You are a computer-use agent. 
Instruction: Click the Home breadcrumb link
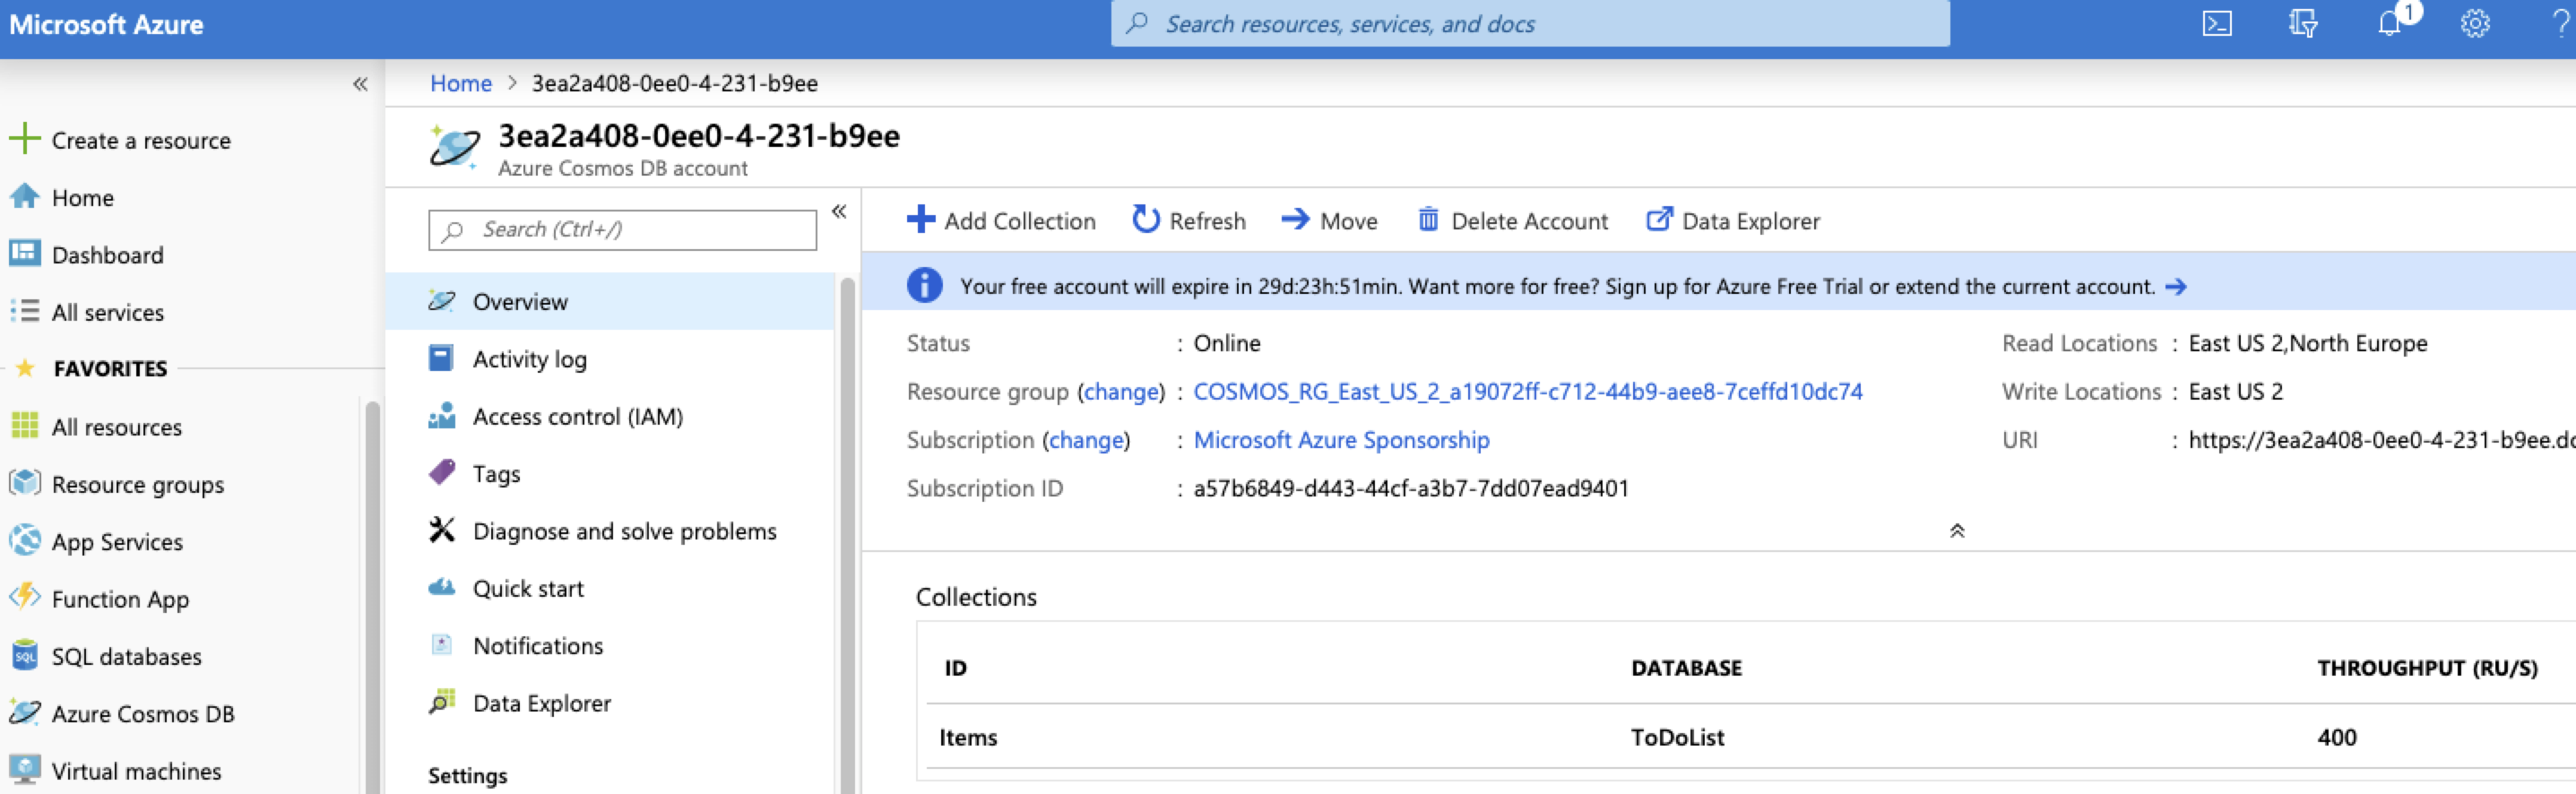[x=460, y=83]
